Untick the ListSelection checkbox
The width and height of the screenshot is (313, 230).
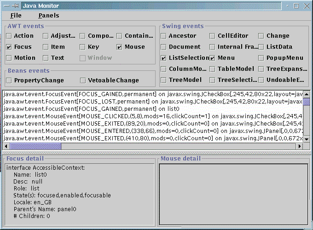tap(164, 58)
